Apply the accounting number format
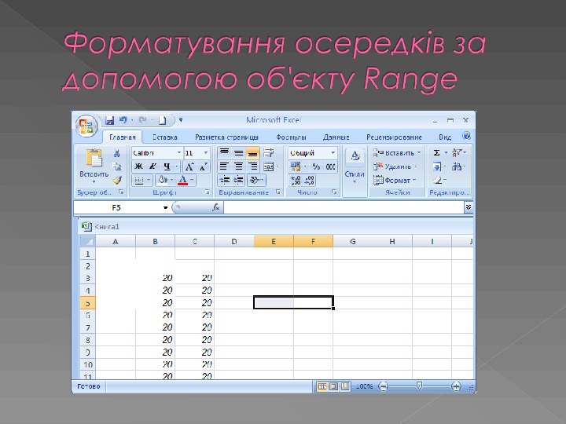 [x=296, y=166]
